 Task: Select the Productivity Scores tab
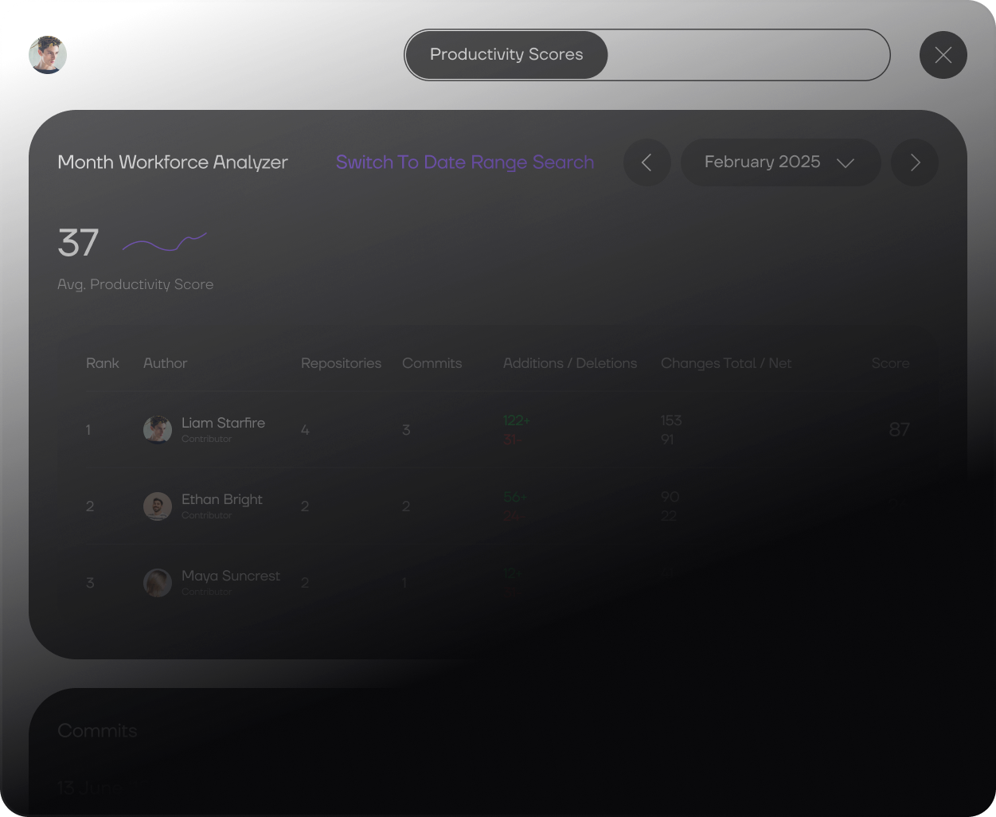506,55
